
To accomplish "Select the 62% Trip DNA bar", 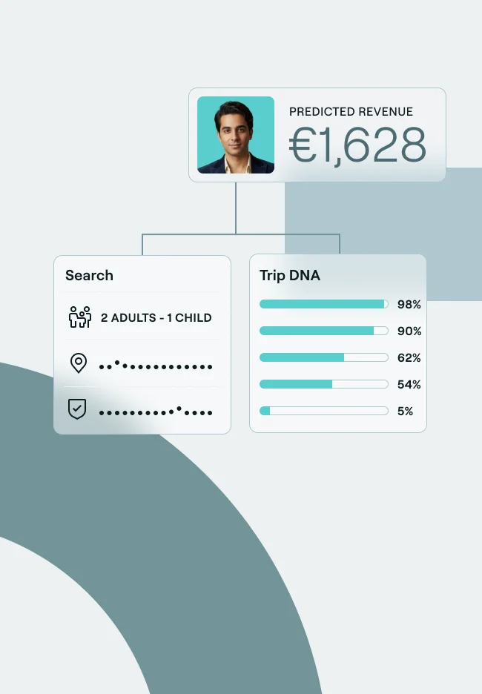I will 324,357.
